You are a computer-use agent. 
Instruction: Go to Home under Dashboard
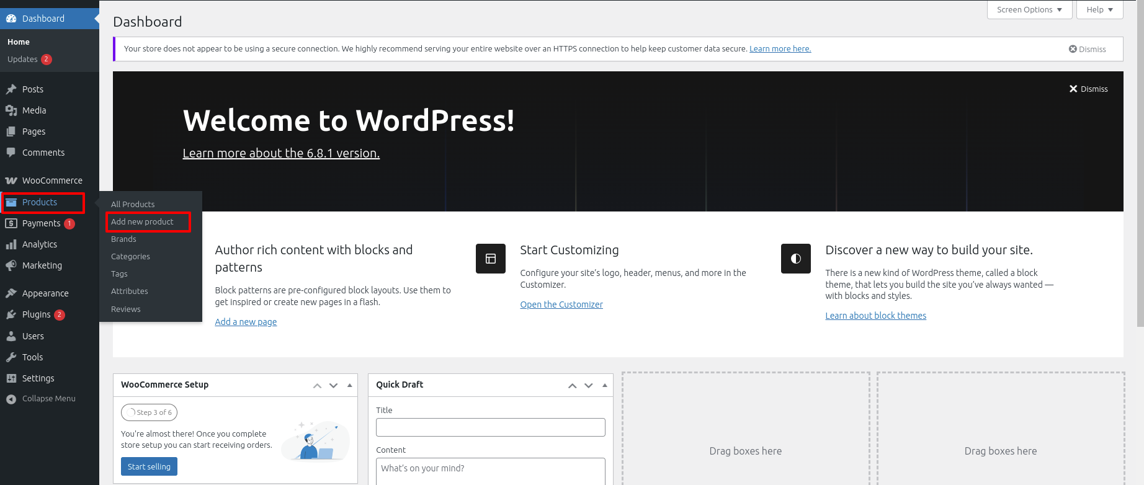point(19,42)
